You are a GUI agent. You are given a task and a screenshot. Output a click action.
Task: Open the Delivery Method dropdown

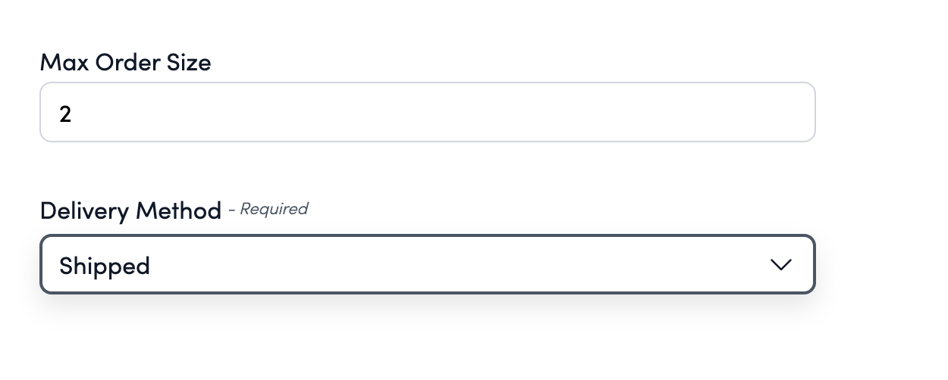pyautogui.click(x=427, y=265)
